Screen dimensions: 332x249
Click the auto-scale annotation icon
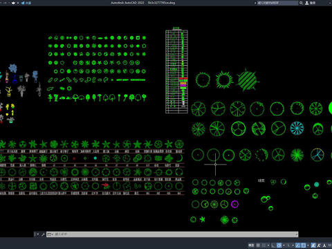(x=319, y=246)
